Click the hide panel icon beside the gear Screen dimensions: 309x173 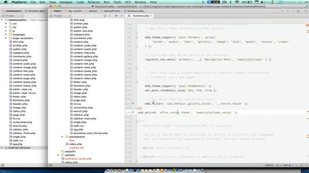[122, 16]
